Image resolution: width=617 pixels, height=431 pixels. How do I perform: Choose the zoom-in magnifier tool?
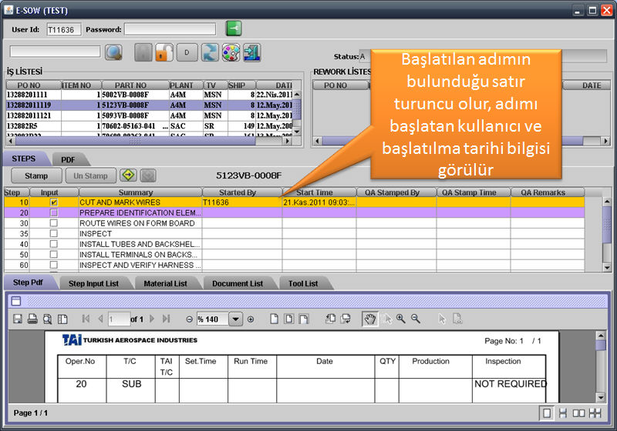[400, 319]
